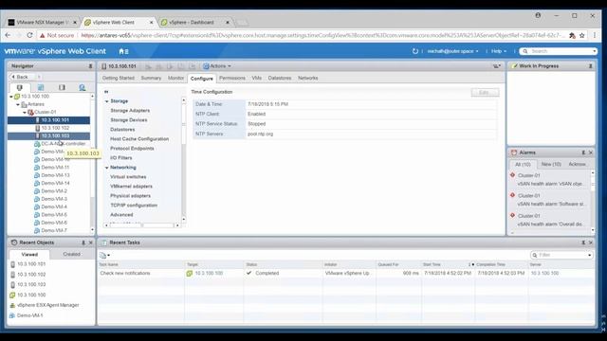
Task: Click the Recent Tasks filter field
Action: coord(561,255)
